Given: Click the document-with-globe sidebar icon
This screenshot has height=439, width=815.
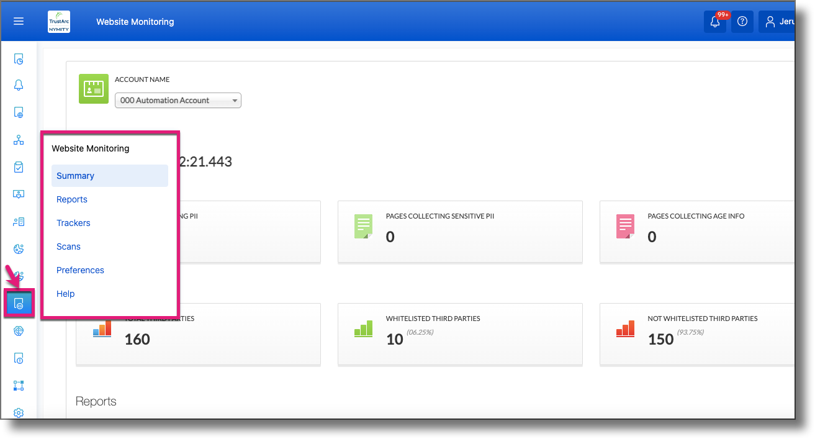Looking at the screenshot, I should click(x=19, y=112).
